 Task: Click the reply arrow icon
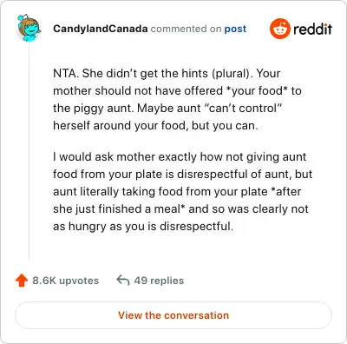[123, 281]
